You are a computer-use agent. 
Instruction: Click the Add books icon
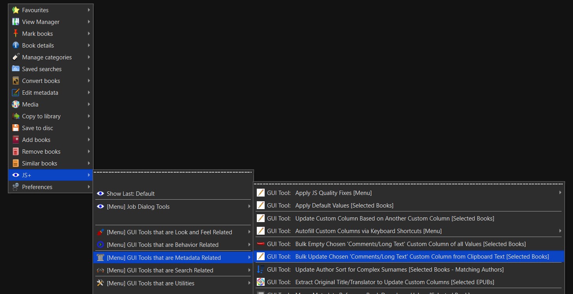point(16,140)
